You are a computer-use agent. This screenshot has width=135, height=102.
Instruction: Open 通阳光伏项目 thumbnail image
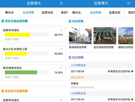(x=126, y=36)
